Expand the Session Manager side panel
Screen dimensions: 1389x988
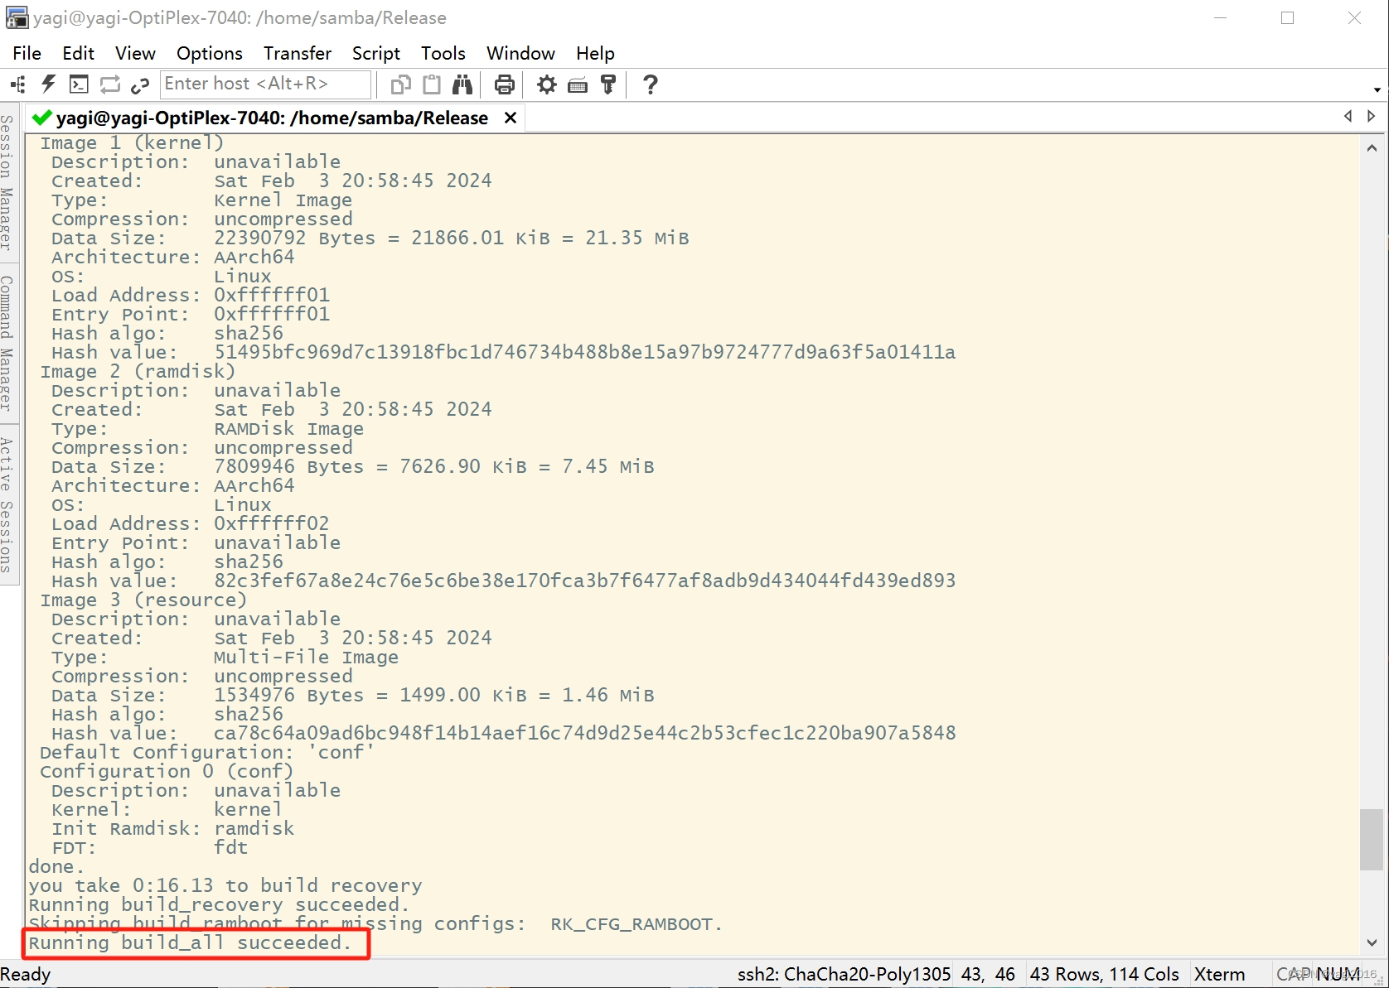coord(7,182)
